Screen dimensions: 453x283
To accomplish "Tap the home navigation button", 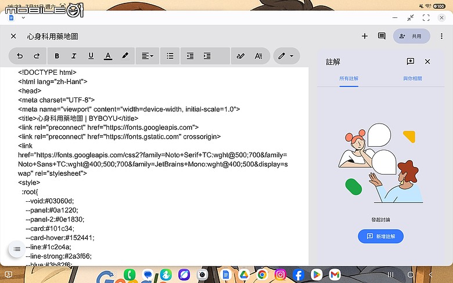I will coord(410,275).
